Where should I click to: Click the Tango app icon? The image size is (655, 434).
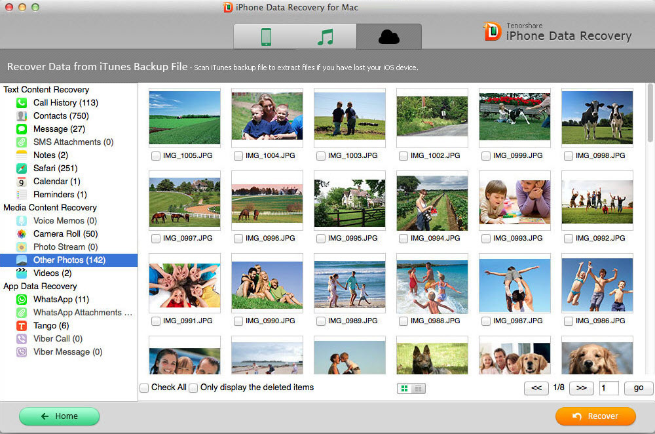(22, 326)
